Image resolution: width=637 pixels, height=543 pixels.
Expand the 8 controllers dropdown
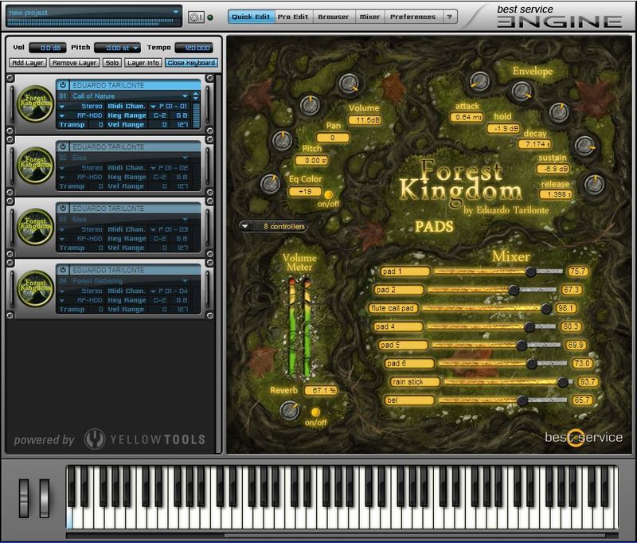coord(273,226)
